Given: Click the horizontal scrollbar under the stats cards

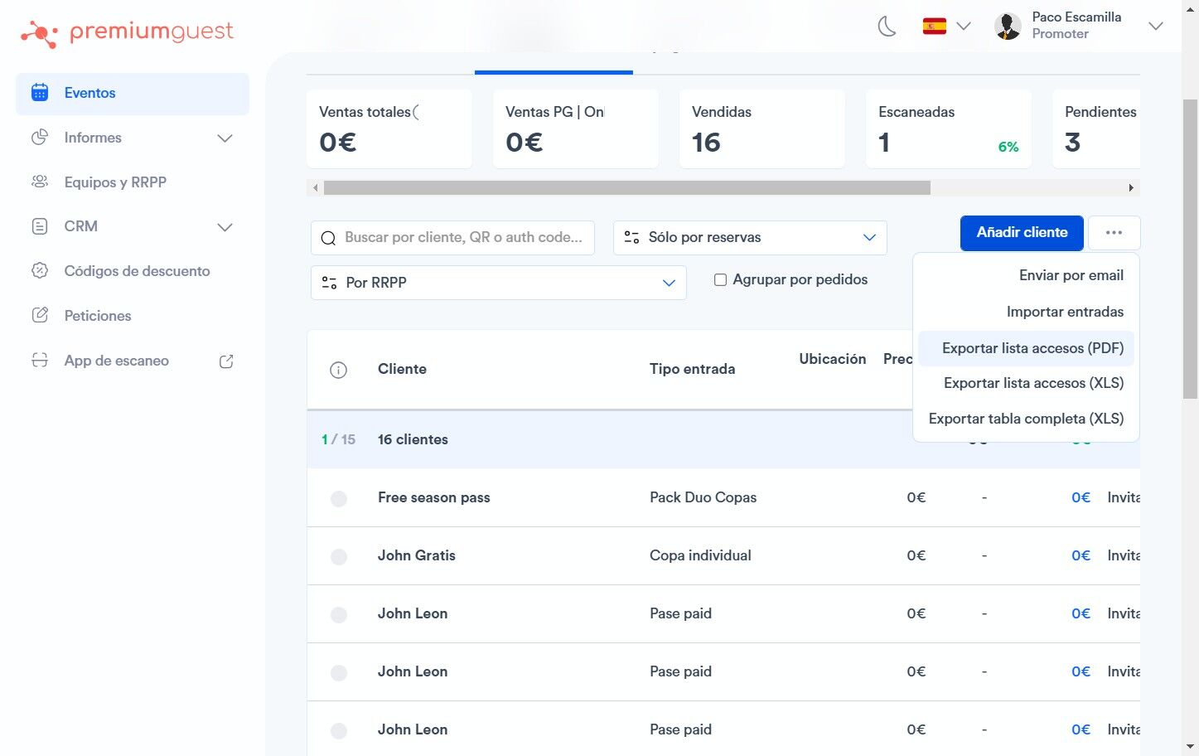Looking at the screenshot, I should pyautogui.click(x=626, y=188).
